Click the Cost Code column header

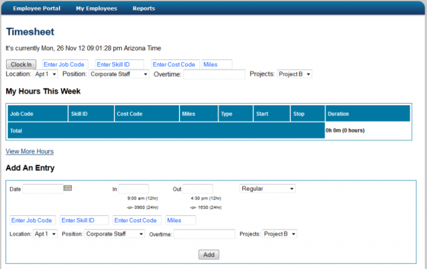click(x=147, y=114)
